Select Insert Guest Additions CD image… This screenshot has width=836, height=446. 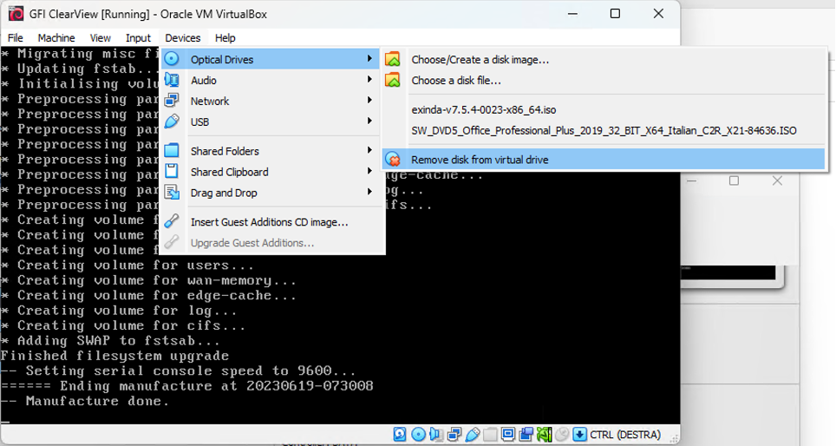273,222
